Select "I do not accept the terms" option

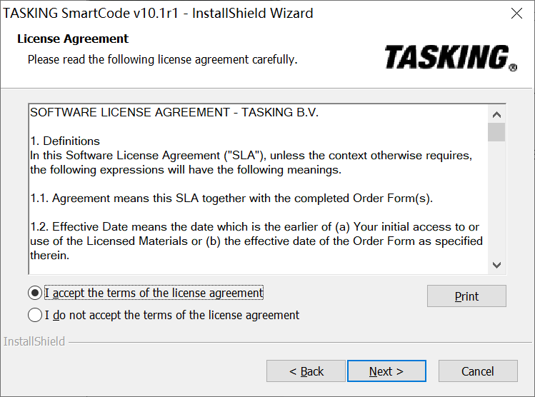35,315
